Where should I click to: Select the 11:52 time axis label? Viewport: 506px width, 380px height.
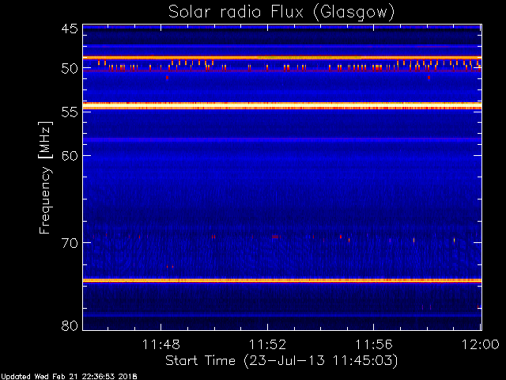click(267, 344)
